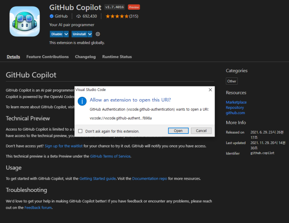Click the star rating for the extension
The image size is (289, 223).
(x=117, y=16)
